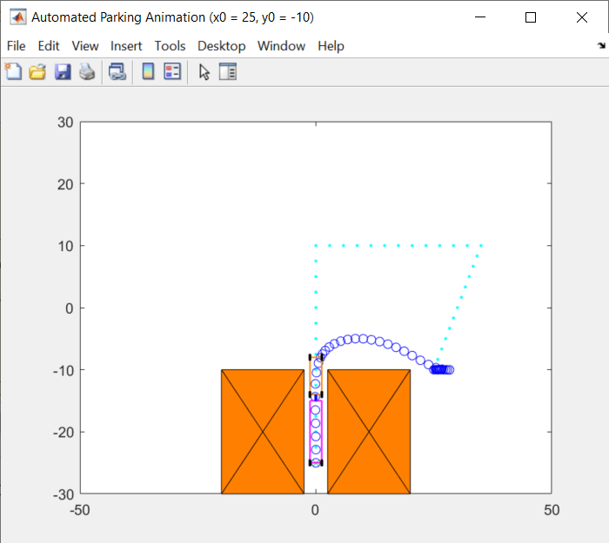Viewport: 609px width, 543px height.
Task: Toggle the Edit Plot arrow tool
Action: 204,72
